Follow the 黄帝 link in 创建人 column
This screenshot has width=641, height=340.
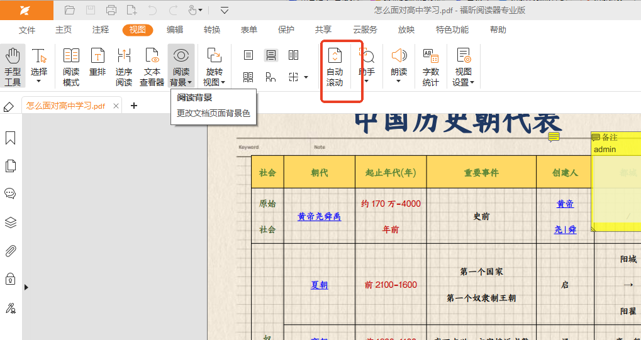(565, 204)
